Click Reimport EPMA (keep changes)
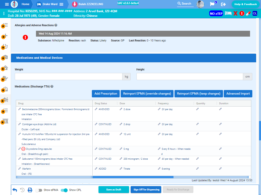 198,94
